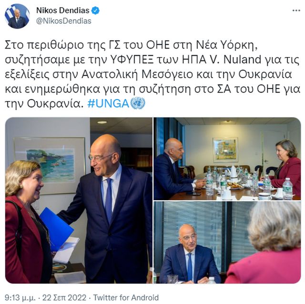Click the seaside painting in left photo
Viewport: 305px width, 304px height.
(50, 166)
